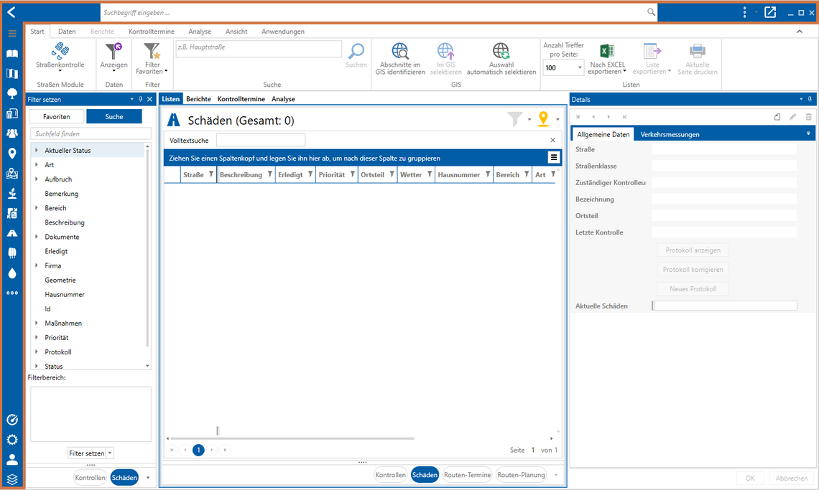Switch to Kontrollen toggle below the list
Viewport: 819px width, 490px height.
[390, 475]
